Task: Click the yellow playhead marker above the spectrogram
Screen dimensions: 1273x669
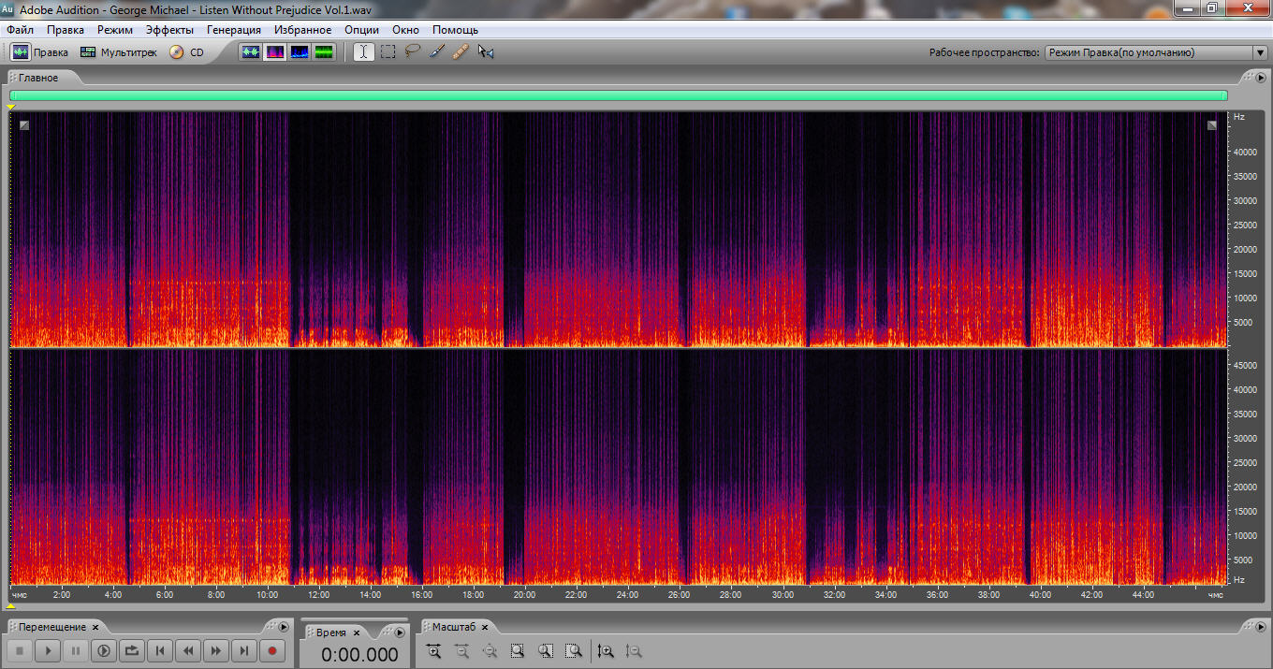Action: [10, 108]
